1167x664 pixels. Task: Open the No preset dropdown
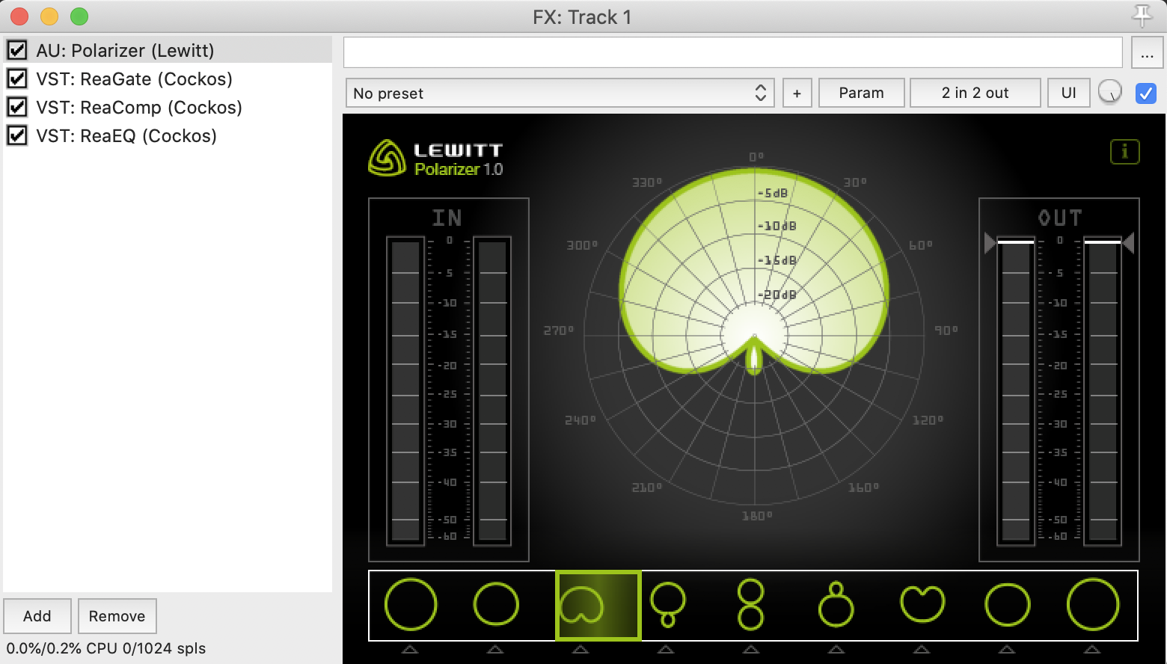[560, 93]
